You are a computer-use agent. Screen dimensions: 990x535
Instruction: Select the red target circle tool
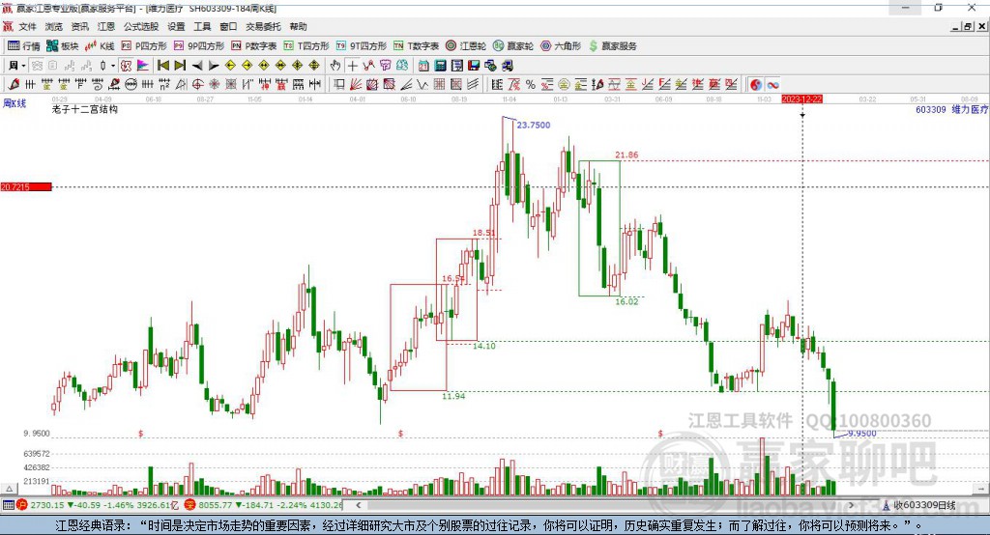197,85
